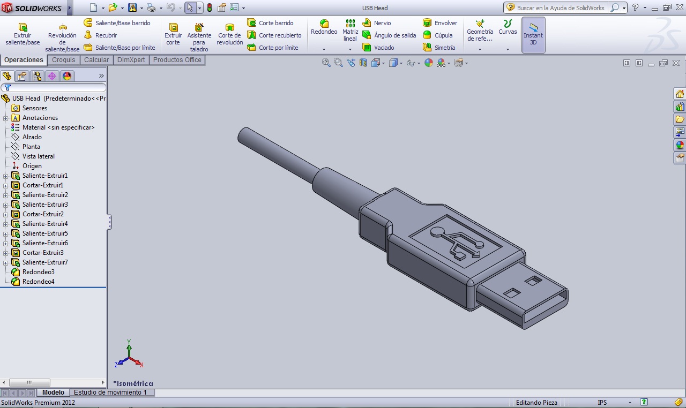686x408 pixels.
Task: Expand the Saliente-Extruir7 feature
Action: pos(6,262)
